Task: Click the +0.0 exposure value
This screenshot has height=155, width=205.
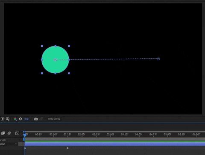Action: pos(26,119)
